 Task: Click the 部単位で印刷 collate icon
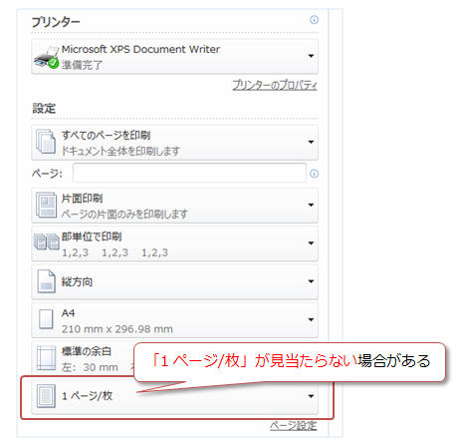[47, 241]
